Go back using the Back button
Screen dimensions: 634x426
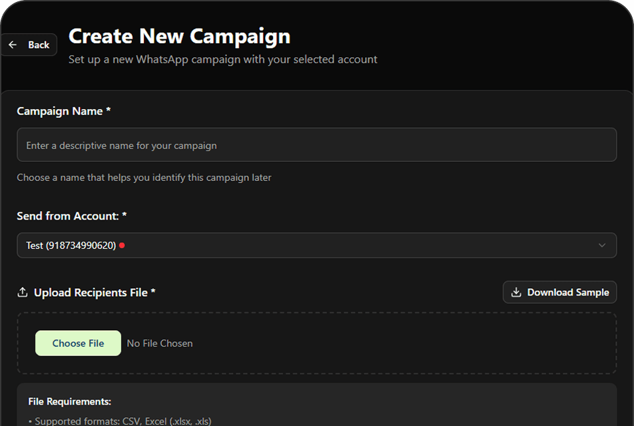click(29, 45)
